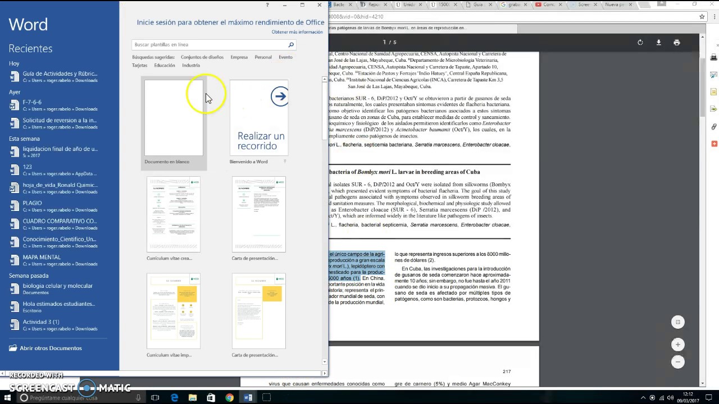Viewport: 719px width, 404px height.
Task: Open Chrome three-dot menu
Action: [x=714, y=17]
